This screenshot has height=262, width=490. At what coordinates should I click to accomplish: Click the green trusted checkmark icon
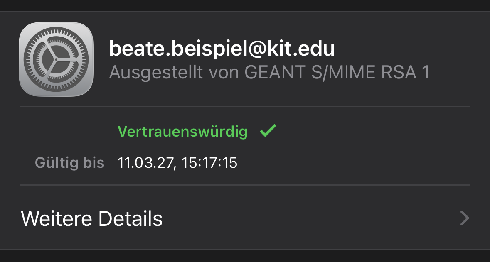pyautogui.click(x=268, y=131)
